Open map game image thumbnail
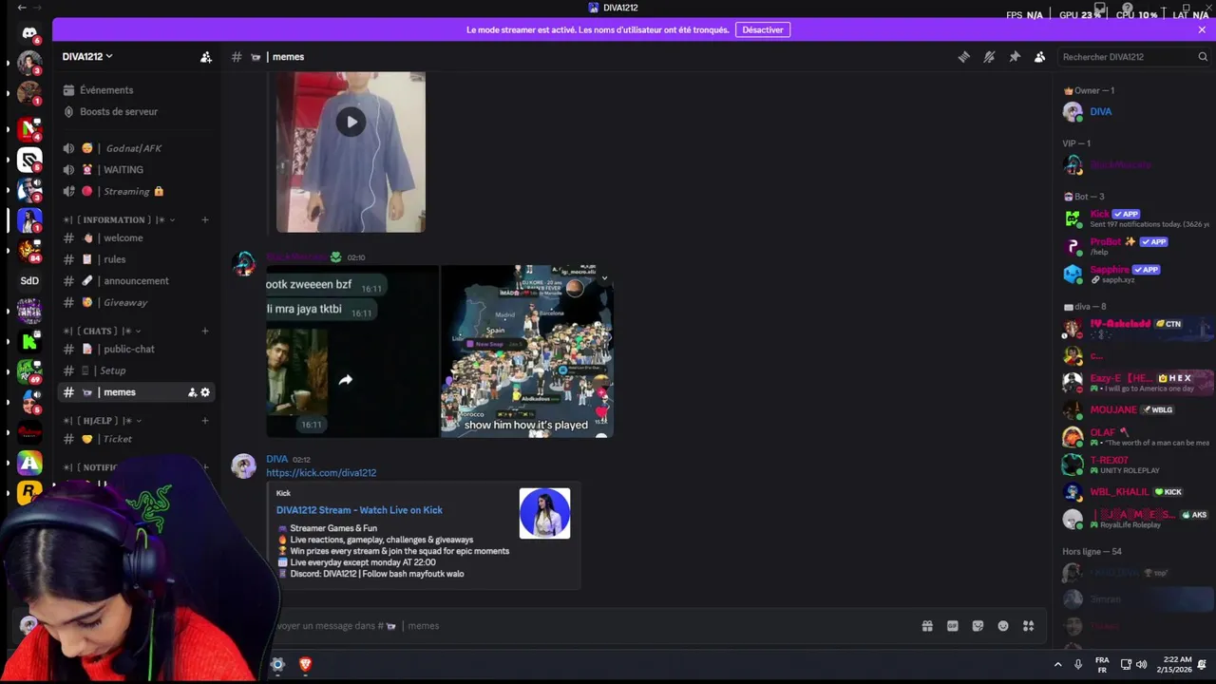 527,351
